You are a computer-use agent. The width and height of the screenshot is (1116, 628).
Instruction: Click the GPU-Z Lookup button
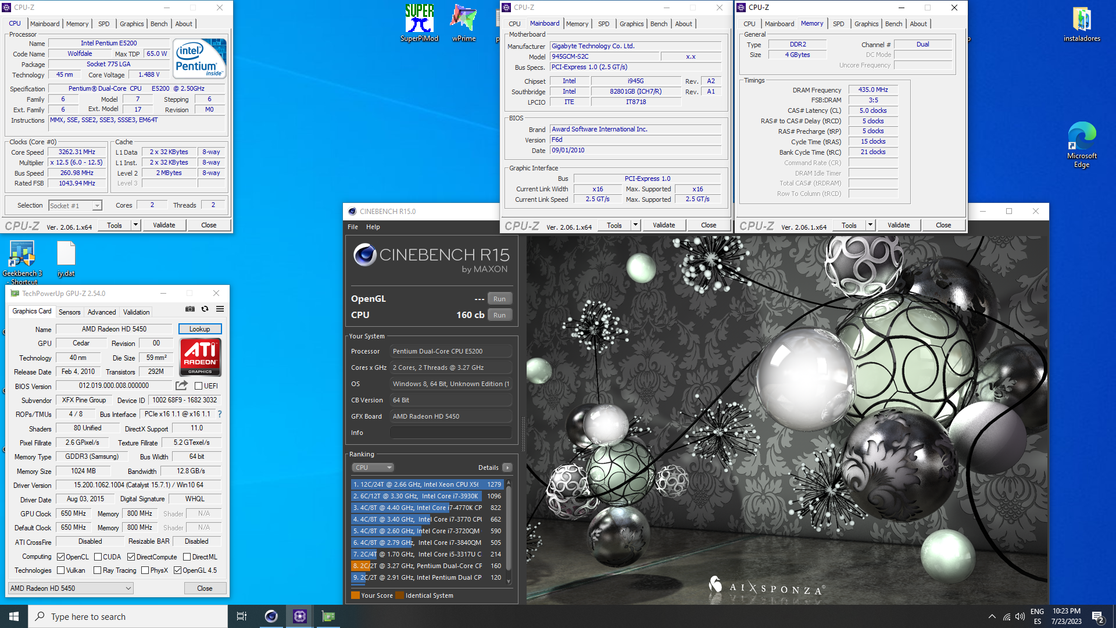(199, 329)
